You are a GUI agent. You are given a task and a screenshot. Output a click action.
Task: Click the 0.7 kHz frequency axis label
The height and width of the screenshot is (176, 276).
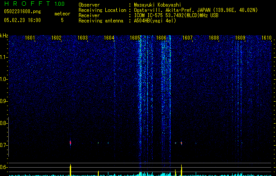[4, 145]
